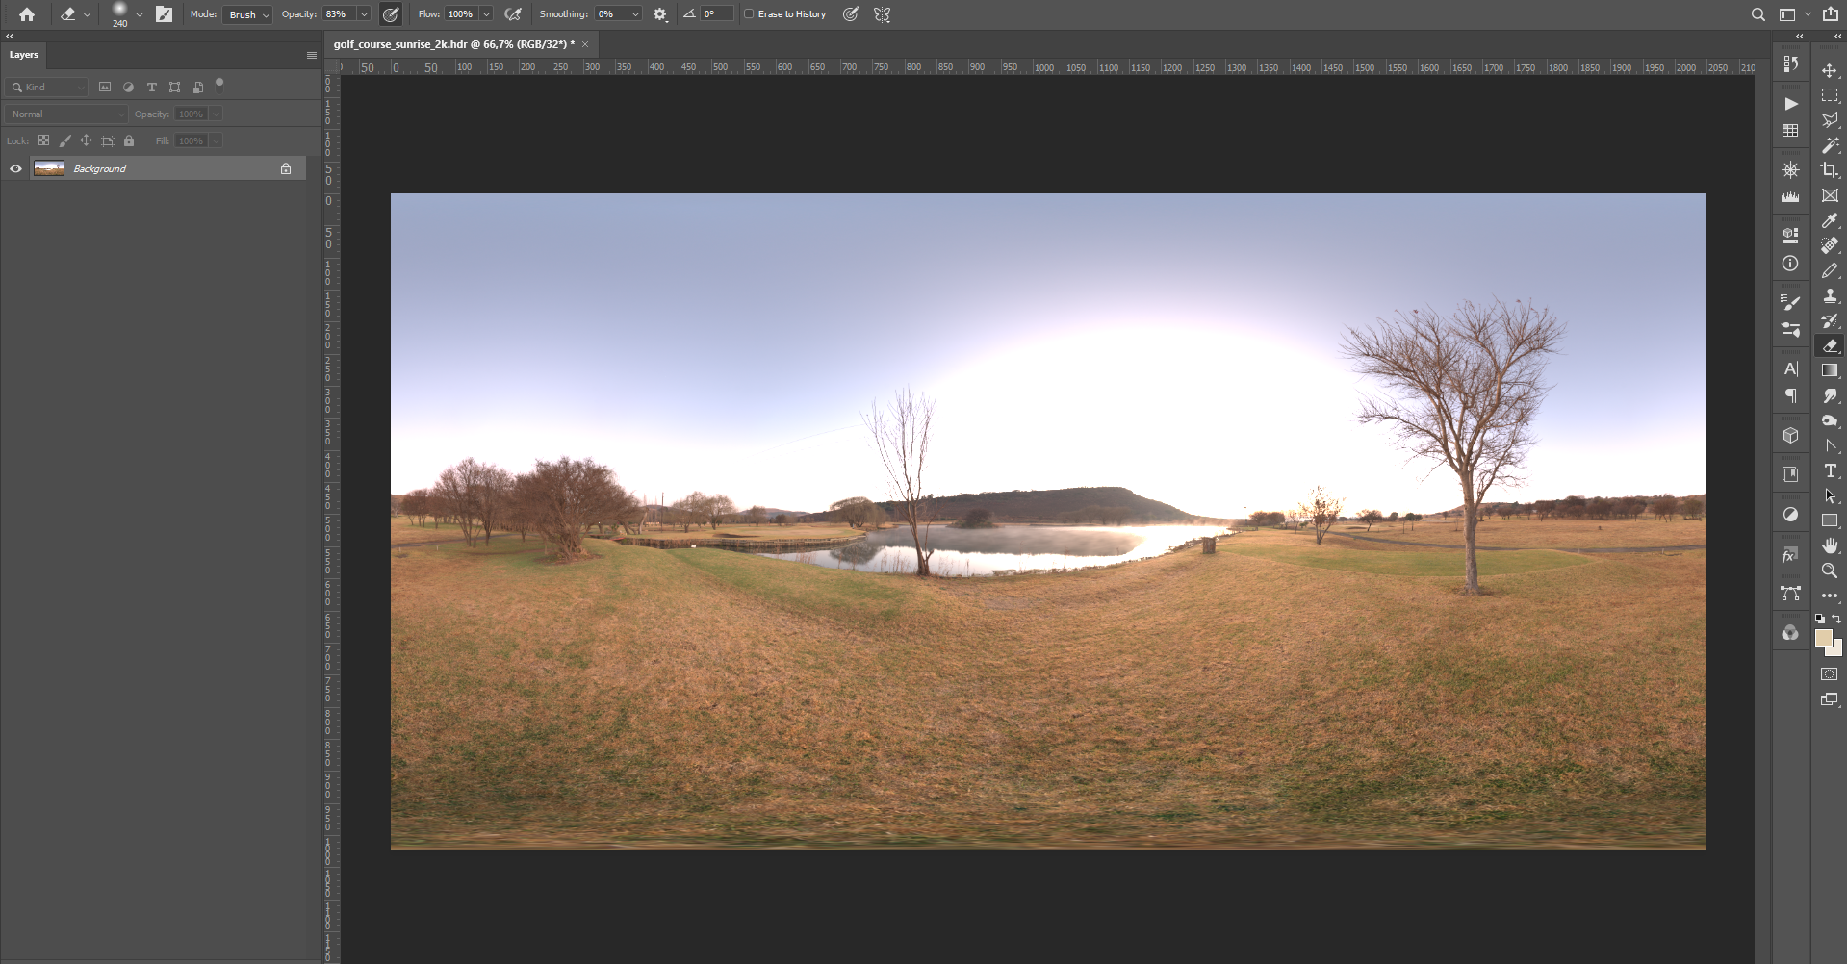Pick the Eyedropper tool
The height and width of the screenshot is (964, 1847).
point(1830,220)
